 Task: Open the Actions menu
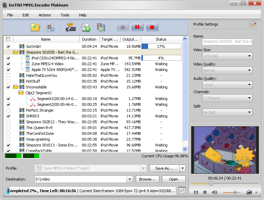(x=44, y=15)
